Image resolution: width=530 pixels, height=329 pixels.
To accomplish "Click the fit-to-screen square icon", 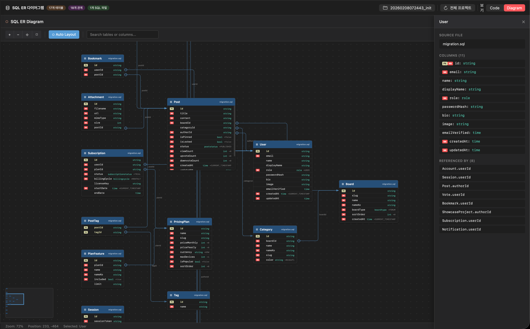I will pos(37,34).
